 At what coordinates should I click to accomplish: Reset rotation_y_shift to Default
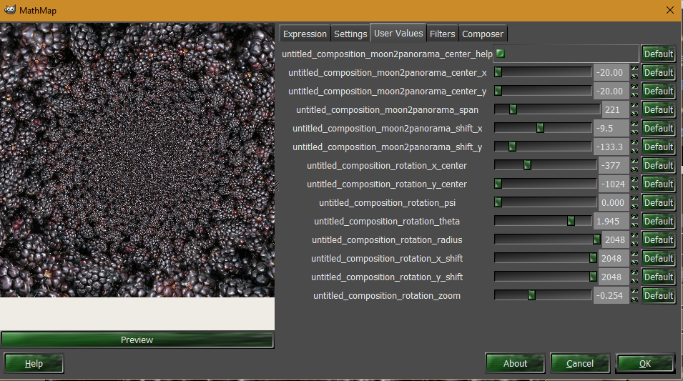point(658,277)
